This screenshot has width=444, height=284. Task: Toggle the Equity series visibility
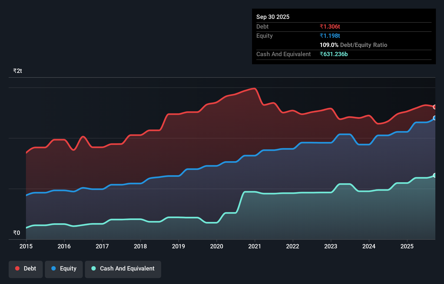64,269
